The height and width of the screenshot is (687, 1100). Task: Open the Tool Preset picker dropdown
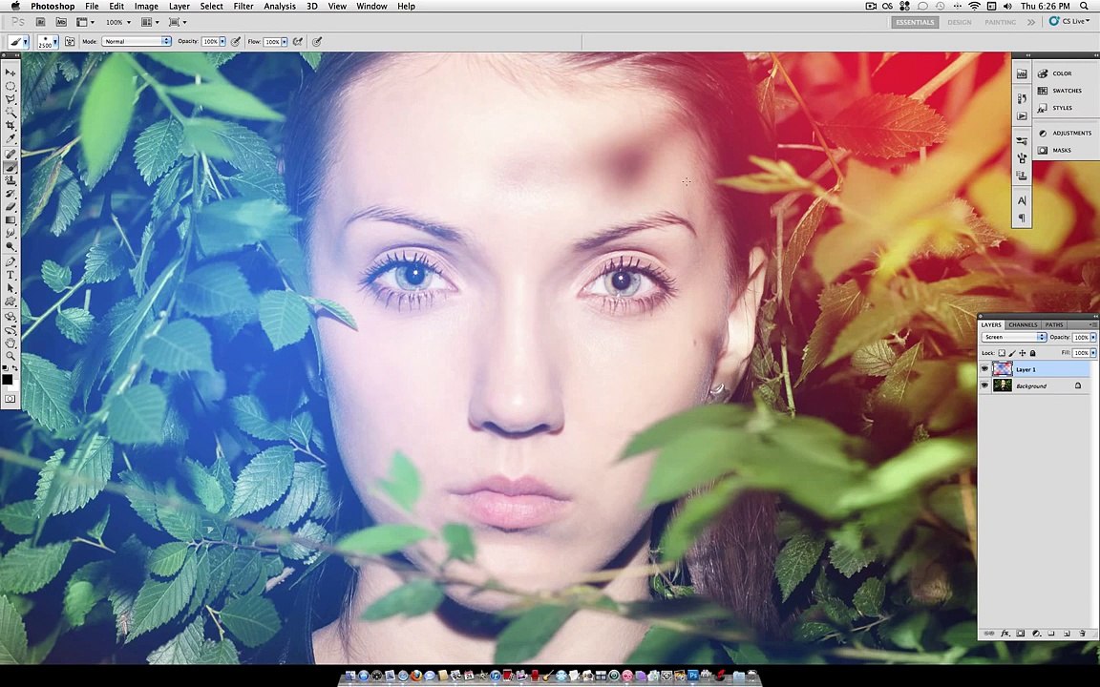26,41
